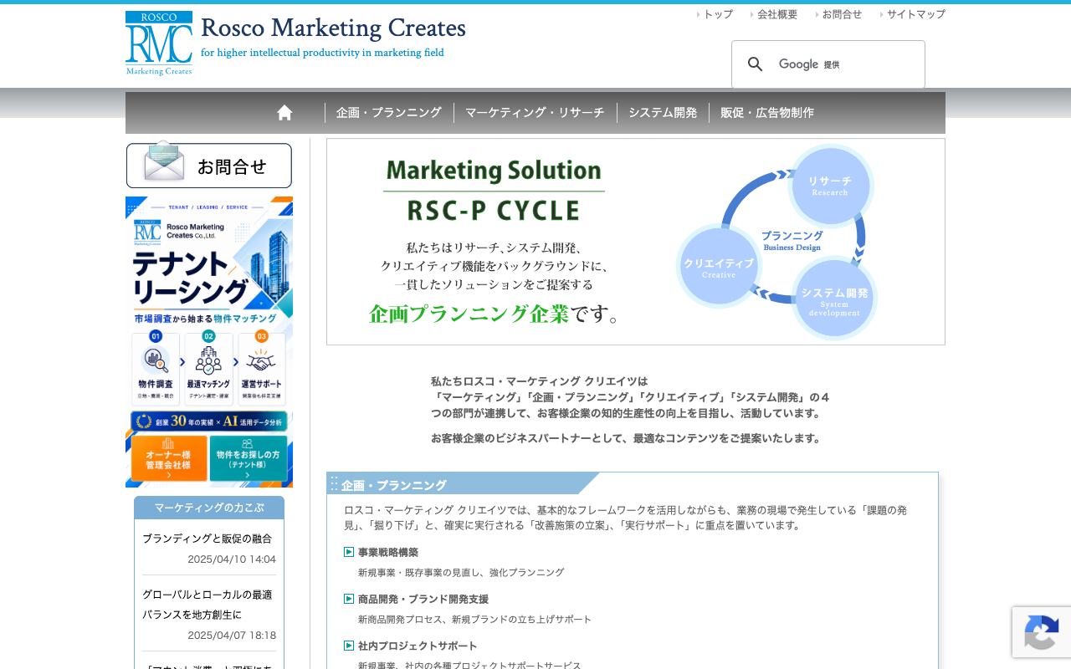The image size is (1071, 669).
Task: Click the クリエイティブ Creative circle
Action: pos(719,267)
